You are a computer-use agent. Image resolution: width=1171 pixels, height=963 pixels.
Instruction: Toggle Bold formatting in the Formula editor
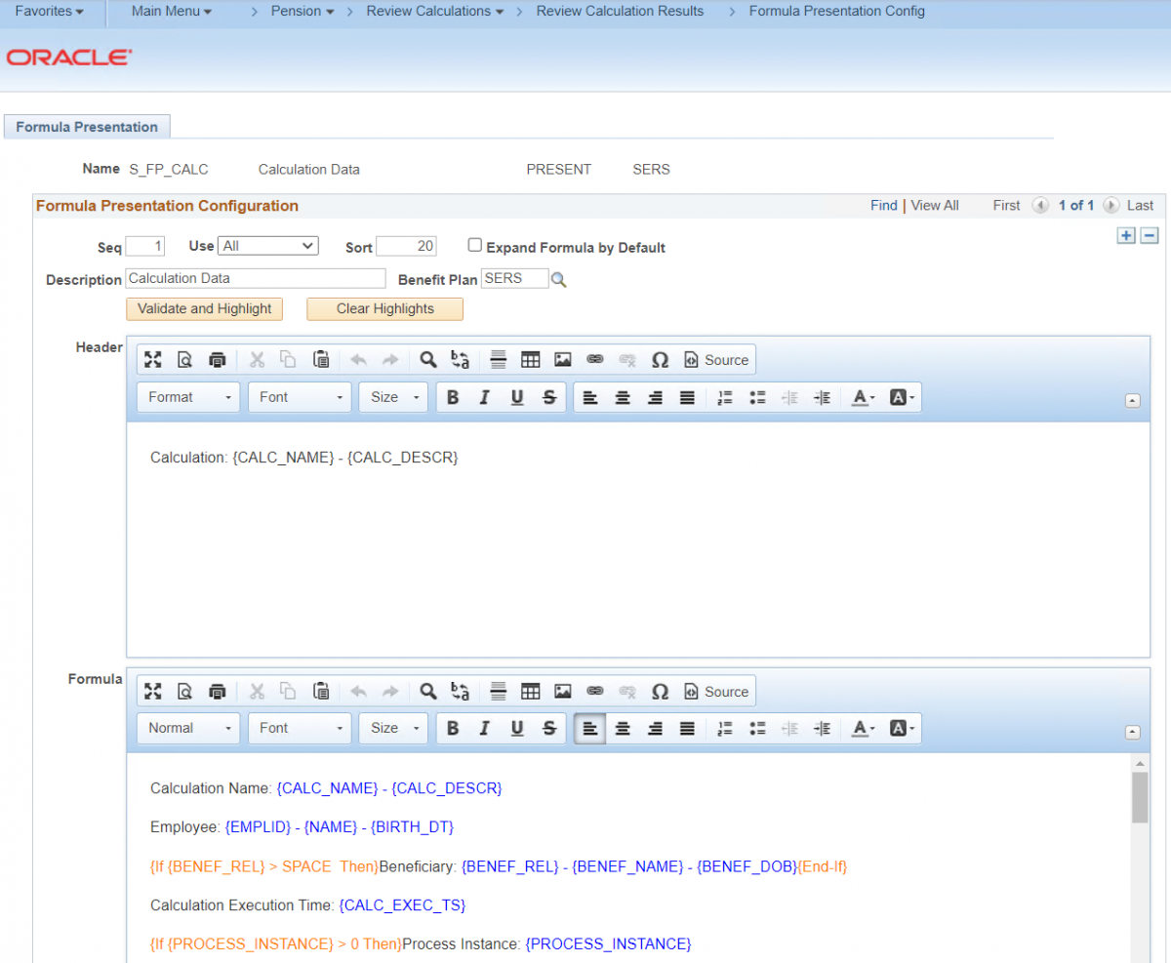pyautogui.click(x=453, y=728)
